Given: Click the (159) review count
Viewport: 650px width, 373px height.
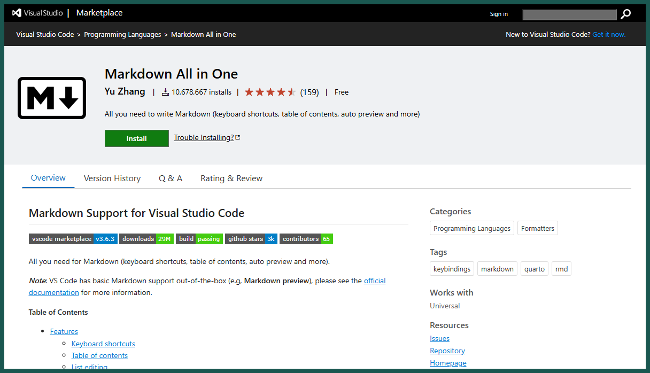Looking at the screenshot, I should coord(309,92).
